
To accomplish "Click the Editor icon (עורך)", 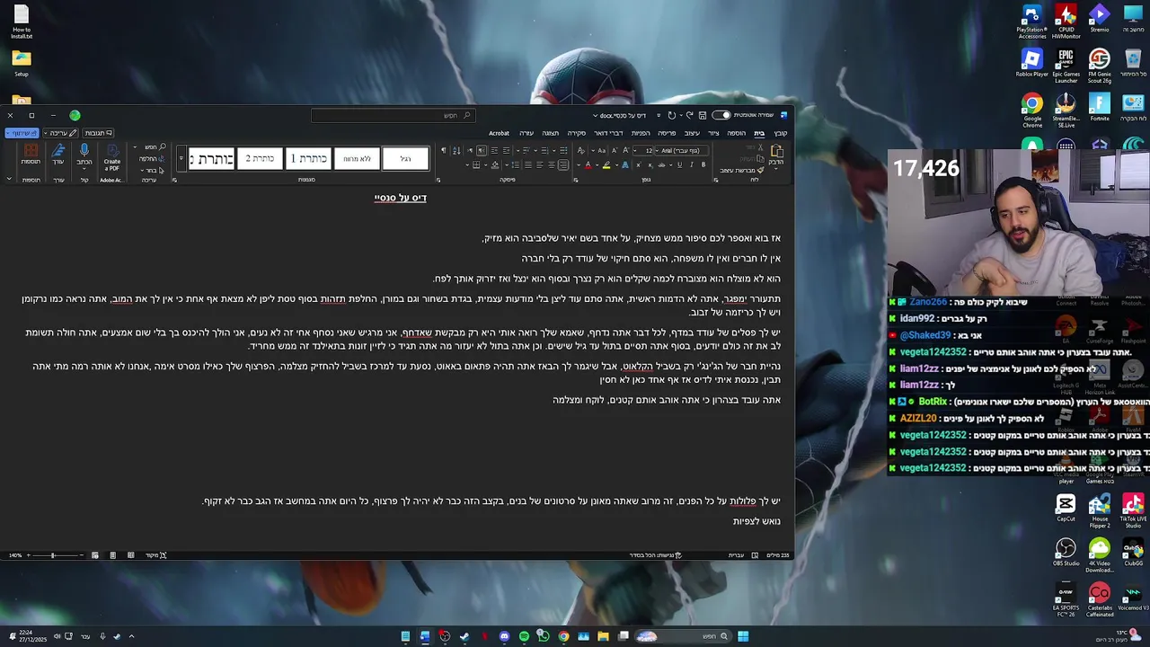I will coord(58,155).
